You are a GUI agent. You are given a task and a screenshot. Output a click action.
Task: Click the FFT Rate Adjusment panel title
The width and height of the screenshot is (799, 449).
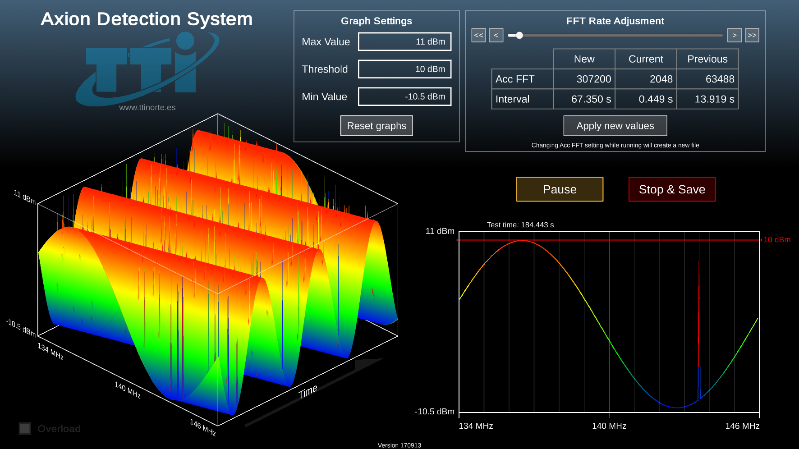615,21
